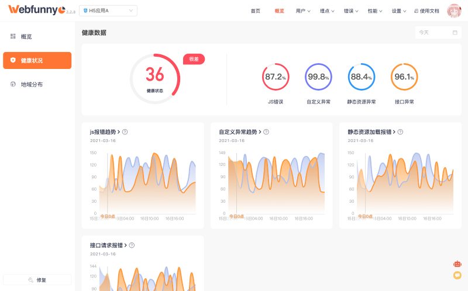Select 概览 in the sidebar
The image size is (468, 291).
click(x=37, y=36)
